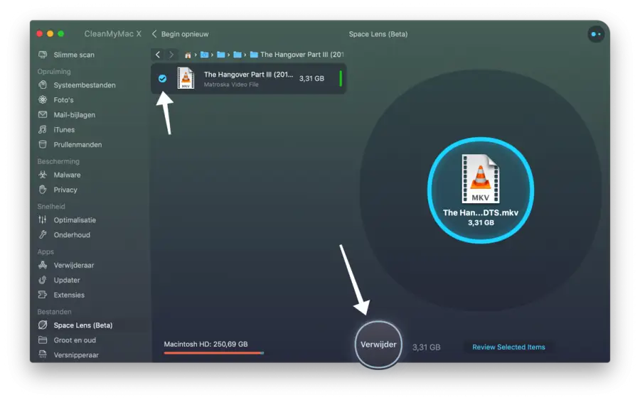Select Onderhoud in the sidebar
This screenshot has height=402, width=640.
[72, 234]
